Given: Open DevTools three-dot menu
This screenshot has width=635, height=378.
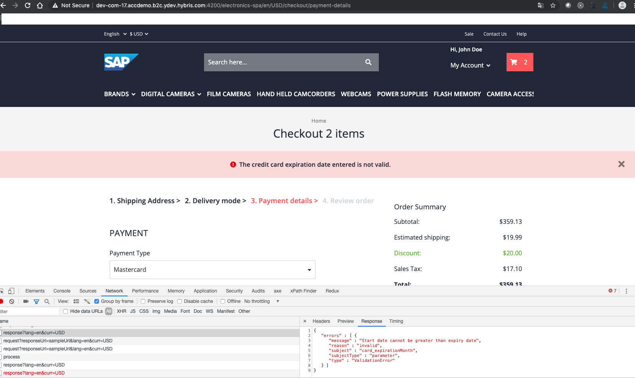Looking at the screenshot, I should pyautogui.click(x=626, y=291).
